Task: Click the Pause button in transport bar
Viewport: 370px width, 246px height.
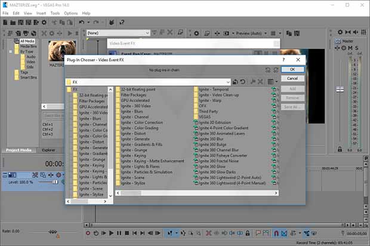Action: point(119,233)
